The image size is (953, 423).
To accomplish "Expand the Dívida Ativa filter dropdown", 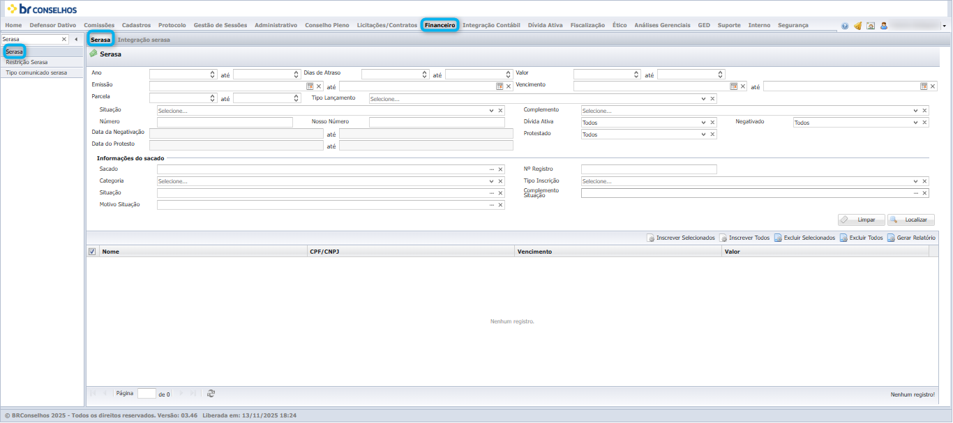I will point(703,123).
